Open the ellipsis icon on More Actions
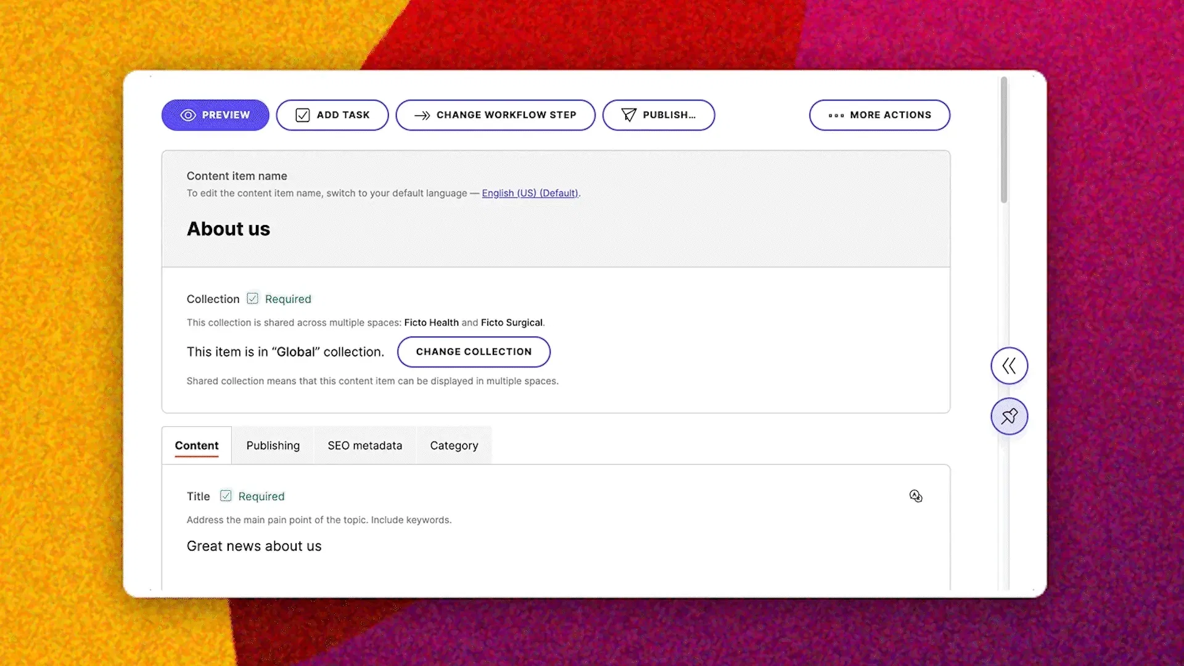The width and height of the screenshot is (1184, 666). point(836,115)
